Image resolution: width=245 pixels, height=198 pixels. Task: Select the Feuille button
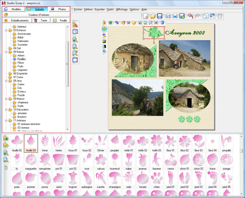(61, 21)
